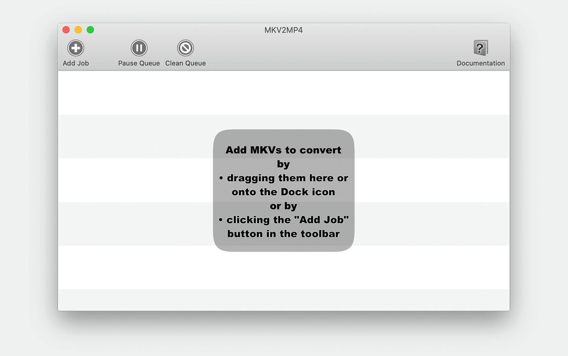Click the "Pause Queue" toolbar label
Viewport: 568px width, 356px height.
(x=139, y=63)
